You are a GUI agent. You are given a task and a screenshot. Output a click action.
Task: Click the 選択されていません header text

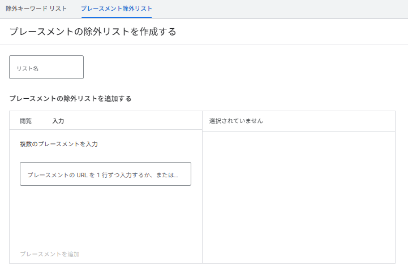(x=236, y=121)
